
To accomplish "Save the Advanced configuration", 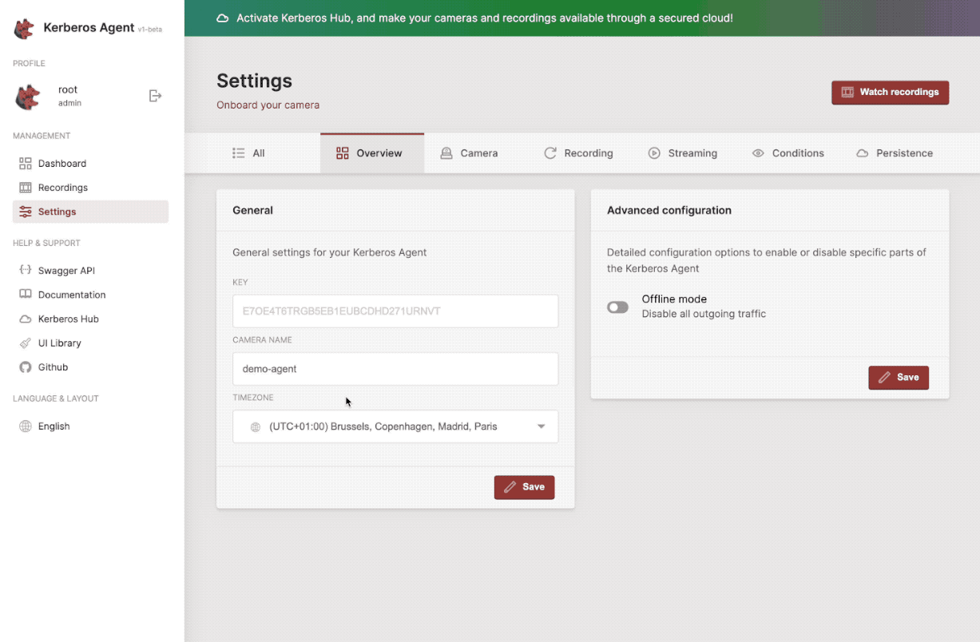I will tap(899, 377).
